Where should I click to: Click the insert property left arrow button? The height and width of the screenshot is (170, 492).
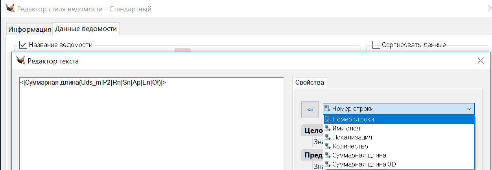(x=310, y=110)
